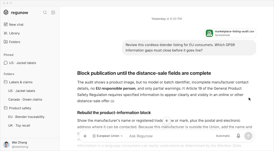
Task: Open US · Jacket labels under Labels & claims
Action: [x=22, y=91]
